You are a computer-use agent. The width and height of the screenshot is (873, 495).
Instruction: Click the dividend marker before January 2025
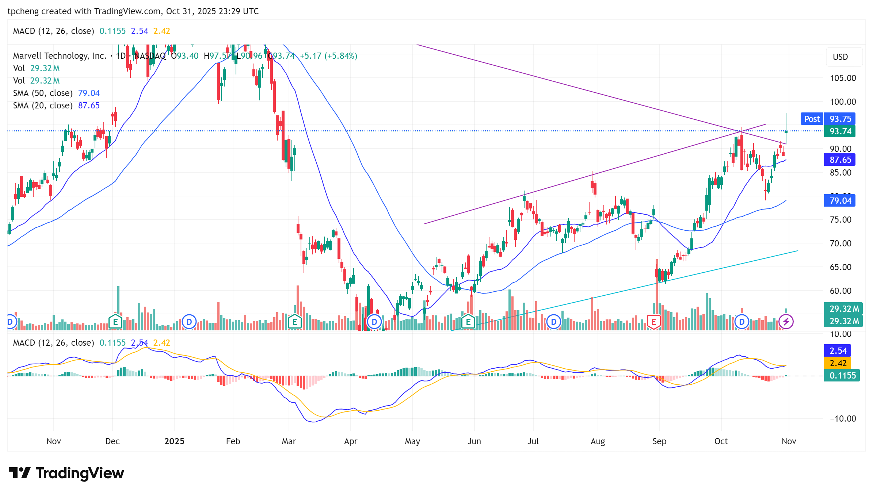pyautogui.click(x=189, y=322)
